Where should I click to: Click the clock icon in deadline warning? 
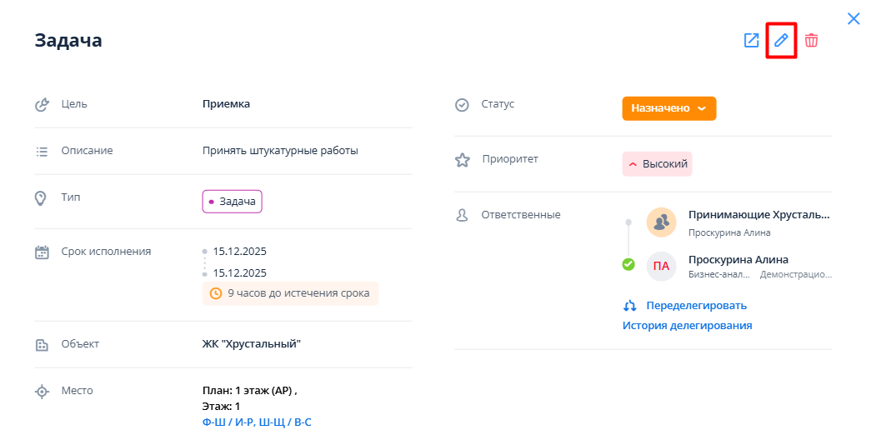[215, 293]
